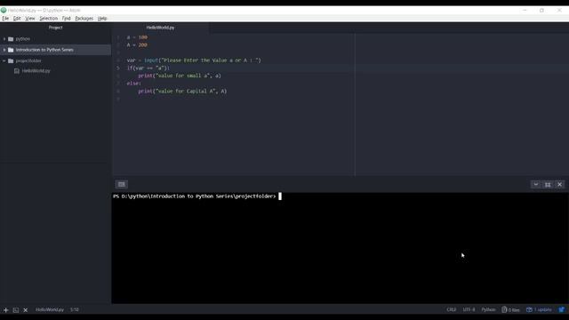This screenshot has width=569, height=320.
Task: Open the Help menu
Action: (102, 18)
